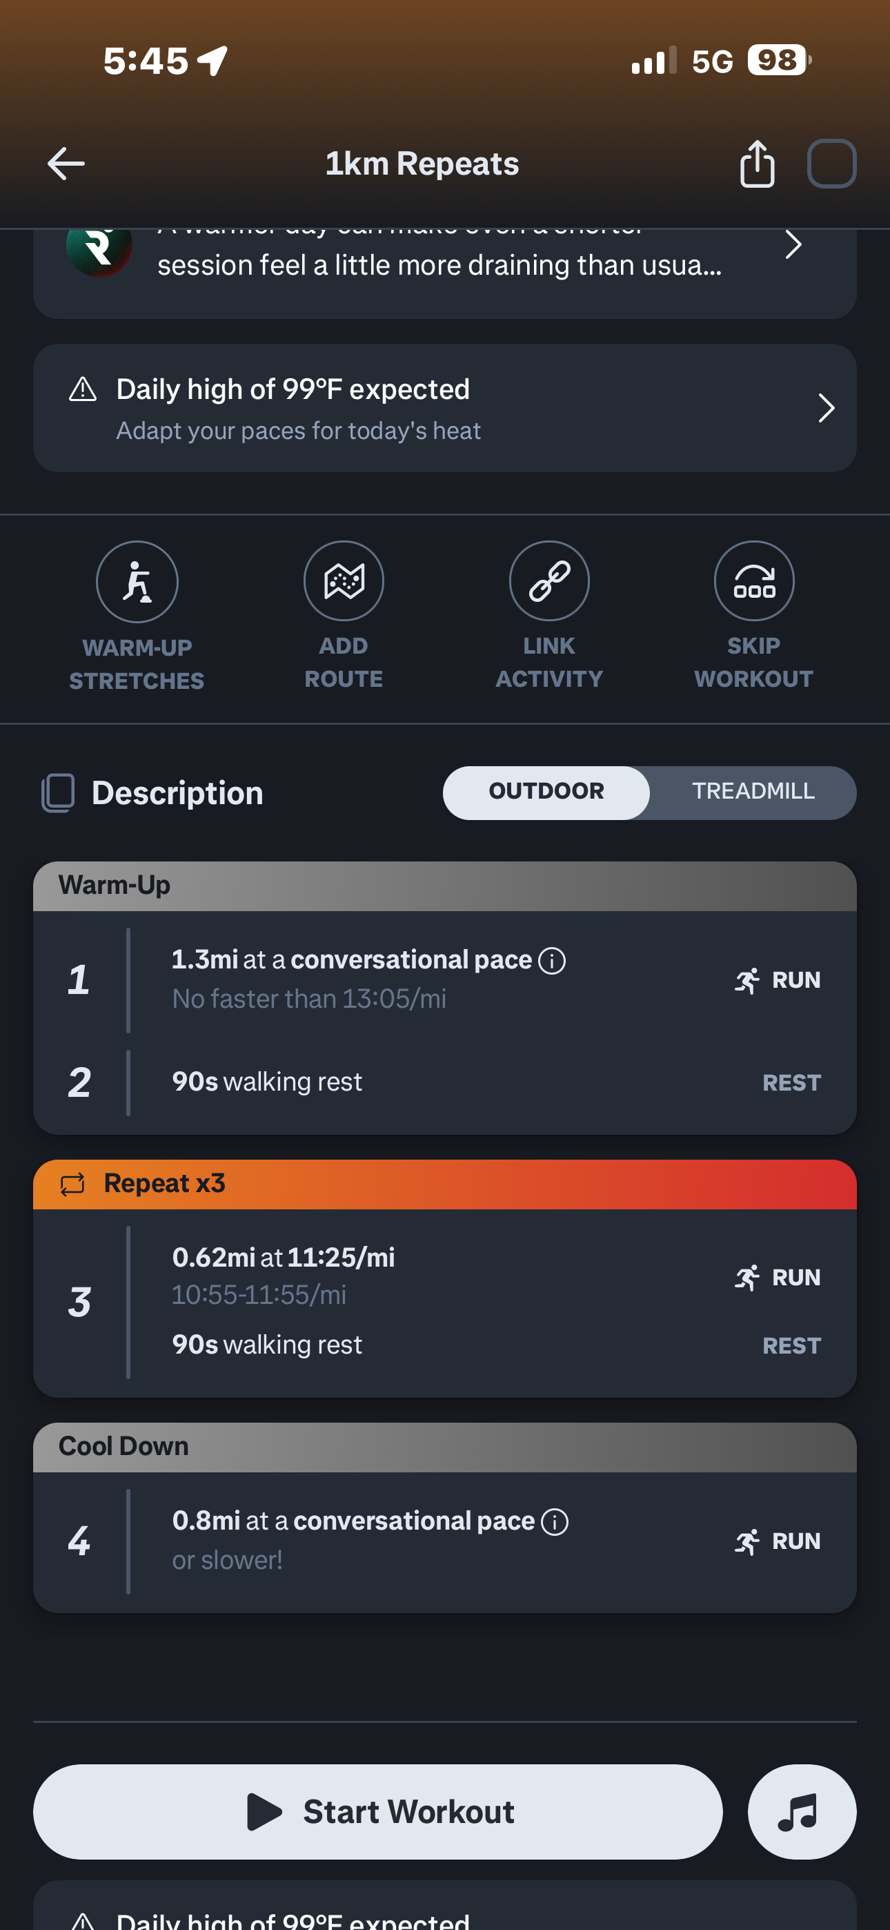Select the OUTDOOR toggle option

coord(546,792)
